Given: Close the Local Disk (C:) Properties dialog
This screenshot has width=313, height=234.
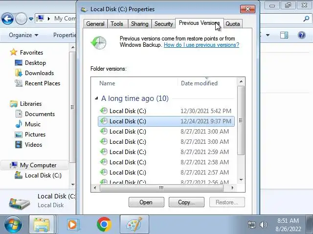Looking at the screenshot, I should coord(247,9).
